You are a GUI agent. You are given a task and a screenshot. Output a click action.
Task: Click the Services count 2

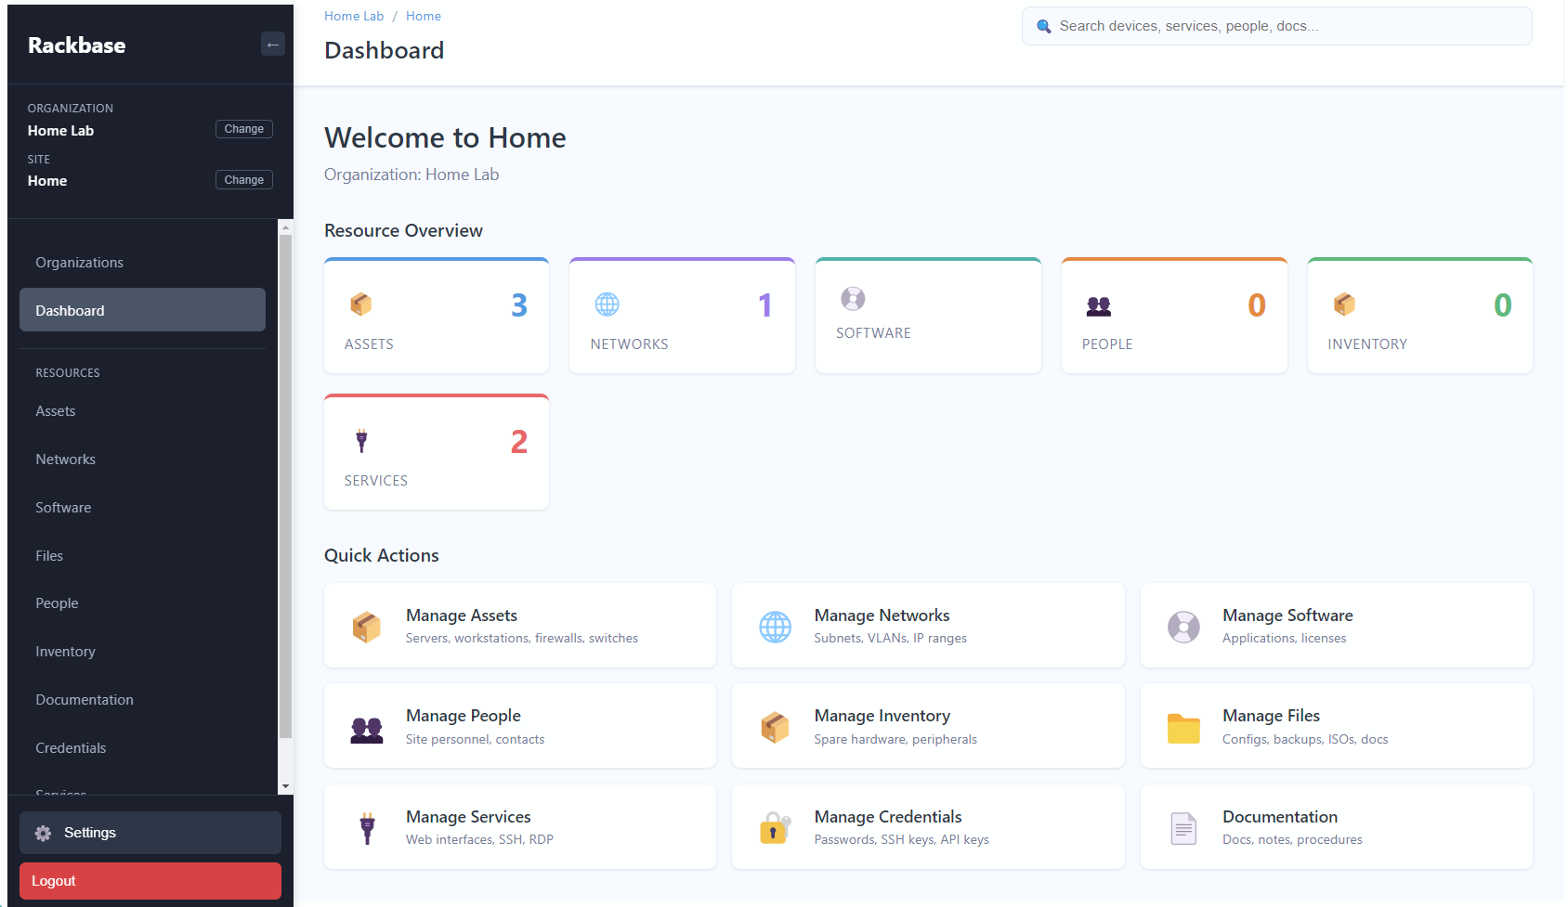519,442
